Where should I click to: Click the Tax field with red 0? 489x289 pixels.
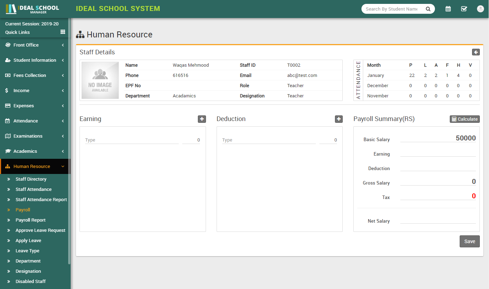[438, 196]
